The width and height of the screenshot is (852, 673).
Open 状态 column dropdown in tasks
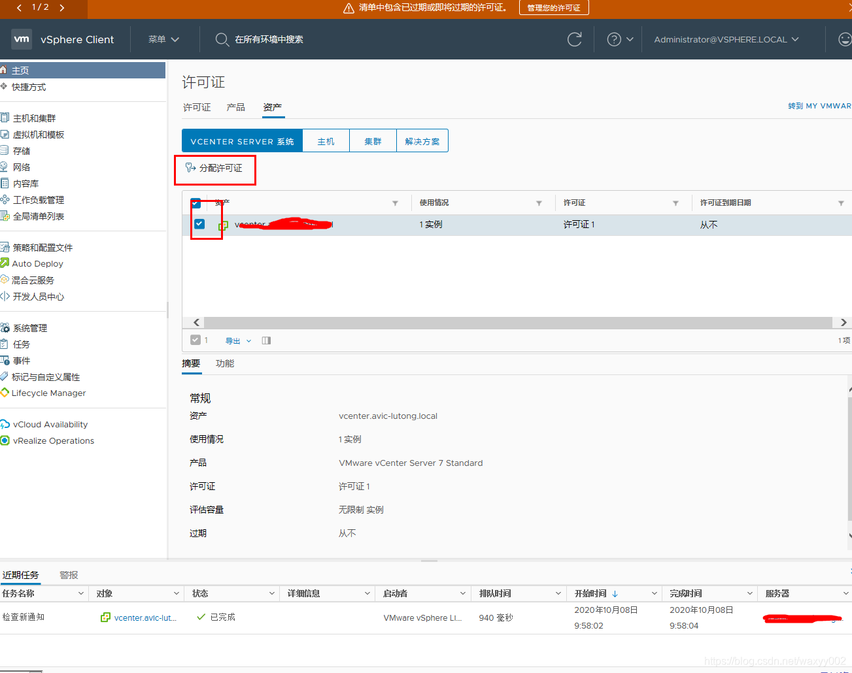click(x=272, y=593)
